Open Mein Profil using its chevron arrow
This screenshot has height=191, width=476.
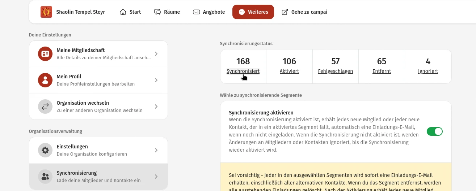156,80
